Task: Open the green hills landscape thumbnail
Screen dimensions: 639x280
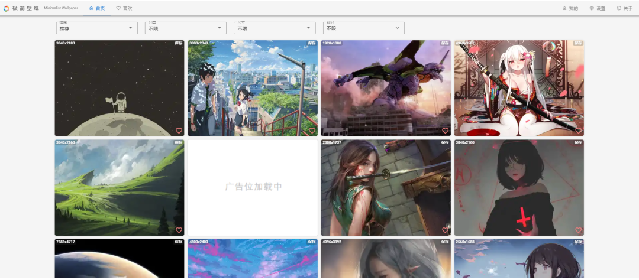Action: point(120,188)
